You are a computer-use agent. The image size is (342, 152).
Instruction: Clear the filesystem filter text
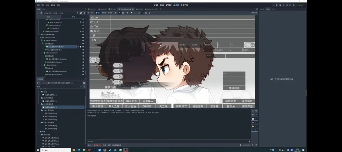coord(81,86)
